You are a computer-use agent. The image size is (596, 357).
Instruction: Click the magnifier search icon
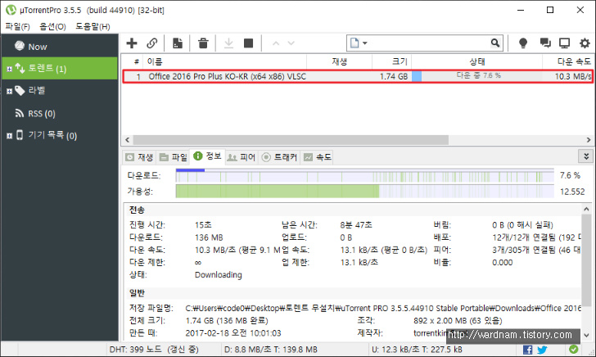pyautogui.click(x=494, y=43)
